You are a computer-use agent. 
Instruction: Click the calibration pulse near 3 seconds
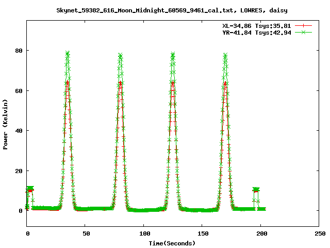click(x=30, y=188)
